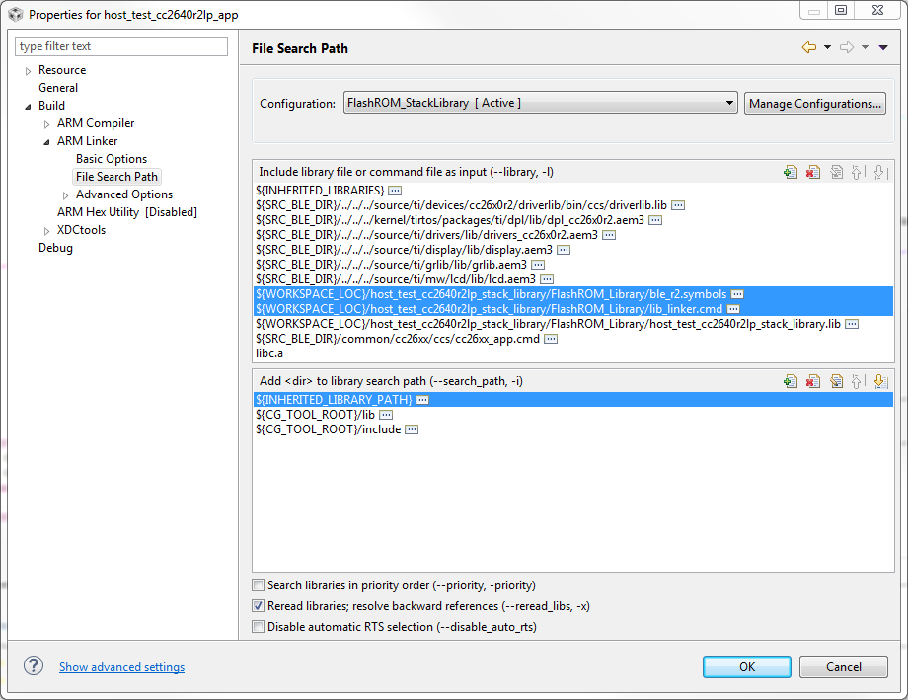The width and height of the screenshot is (908, 700).
Task: Collapse the Build tree node
Action: click(x=28, y=107)
